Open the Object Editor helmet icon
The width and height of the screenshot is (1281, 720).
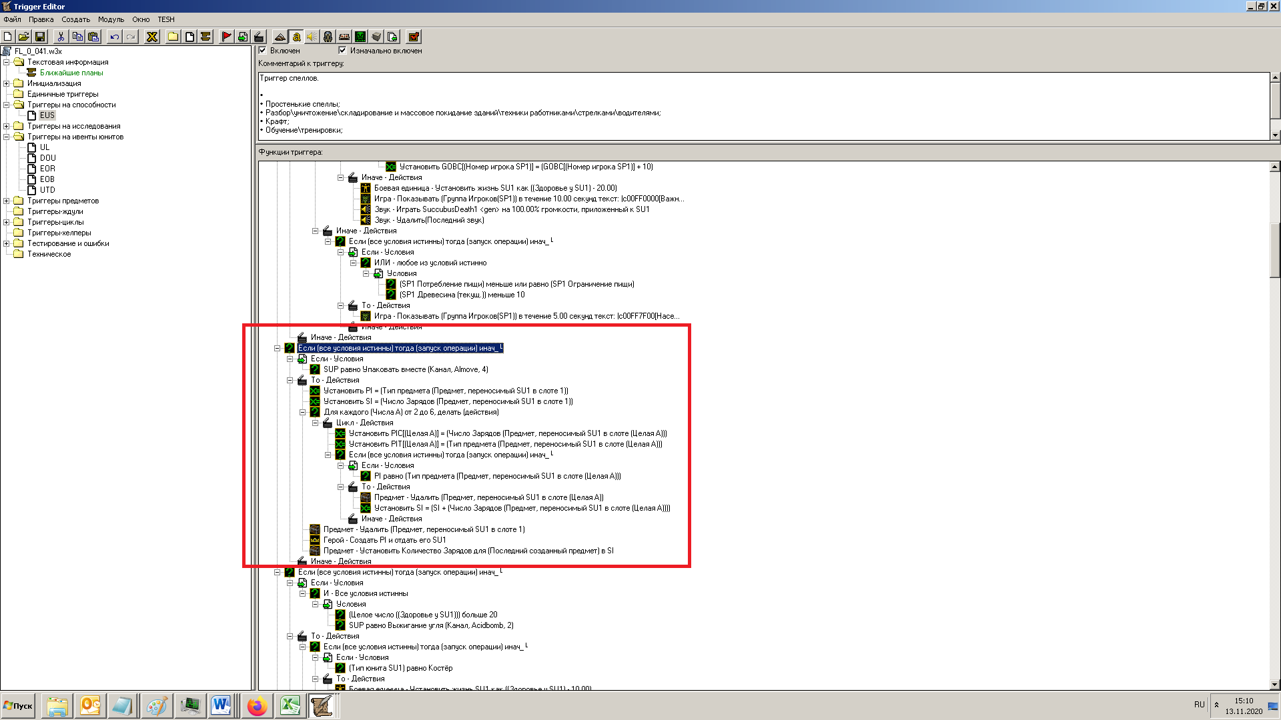click(x=328, y=37)
